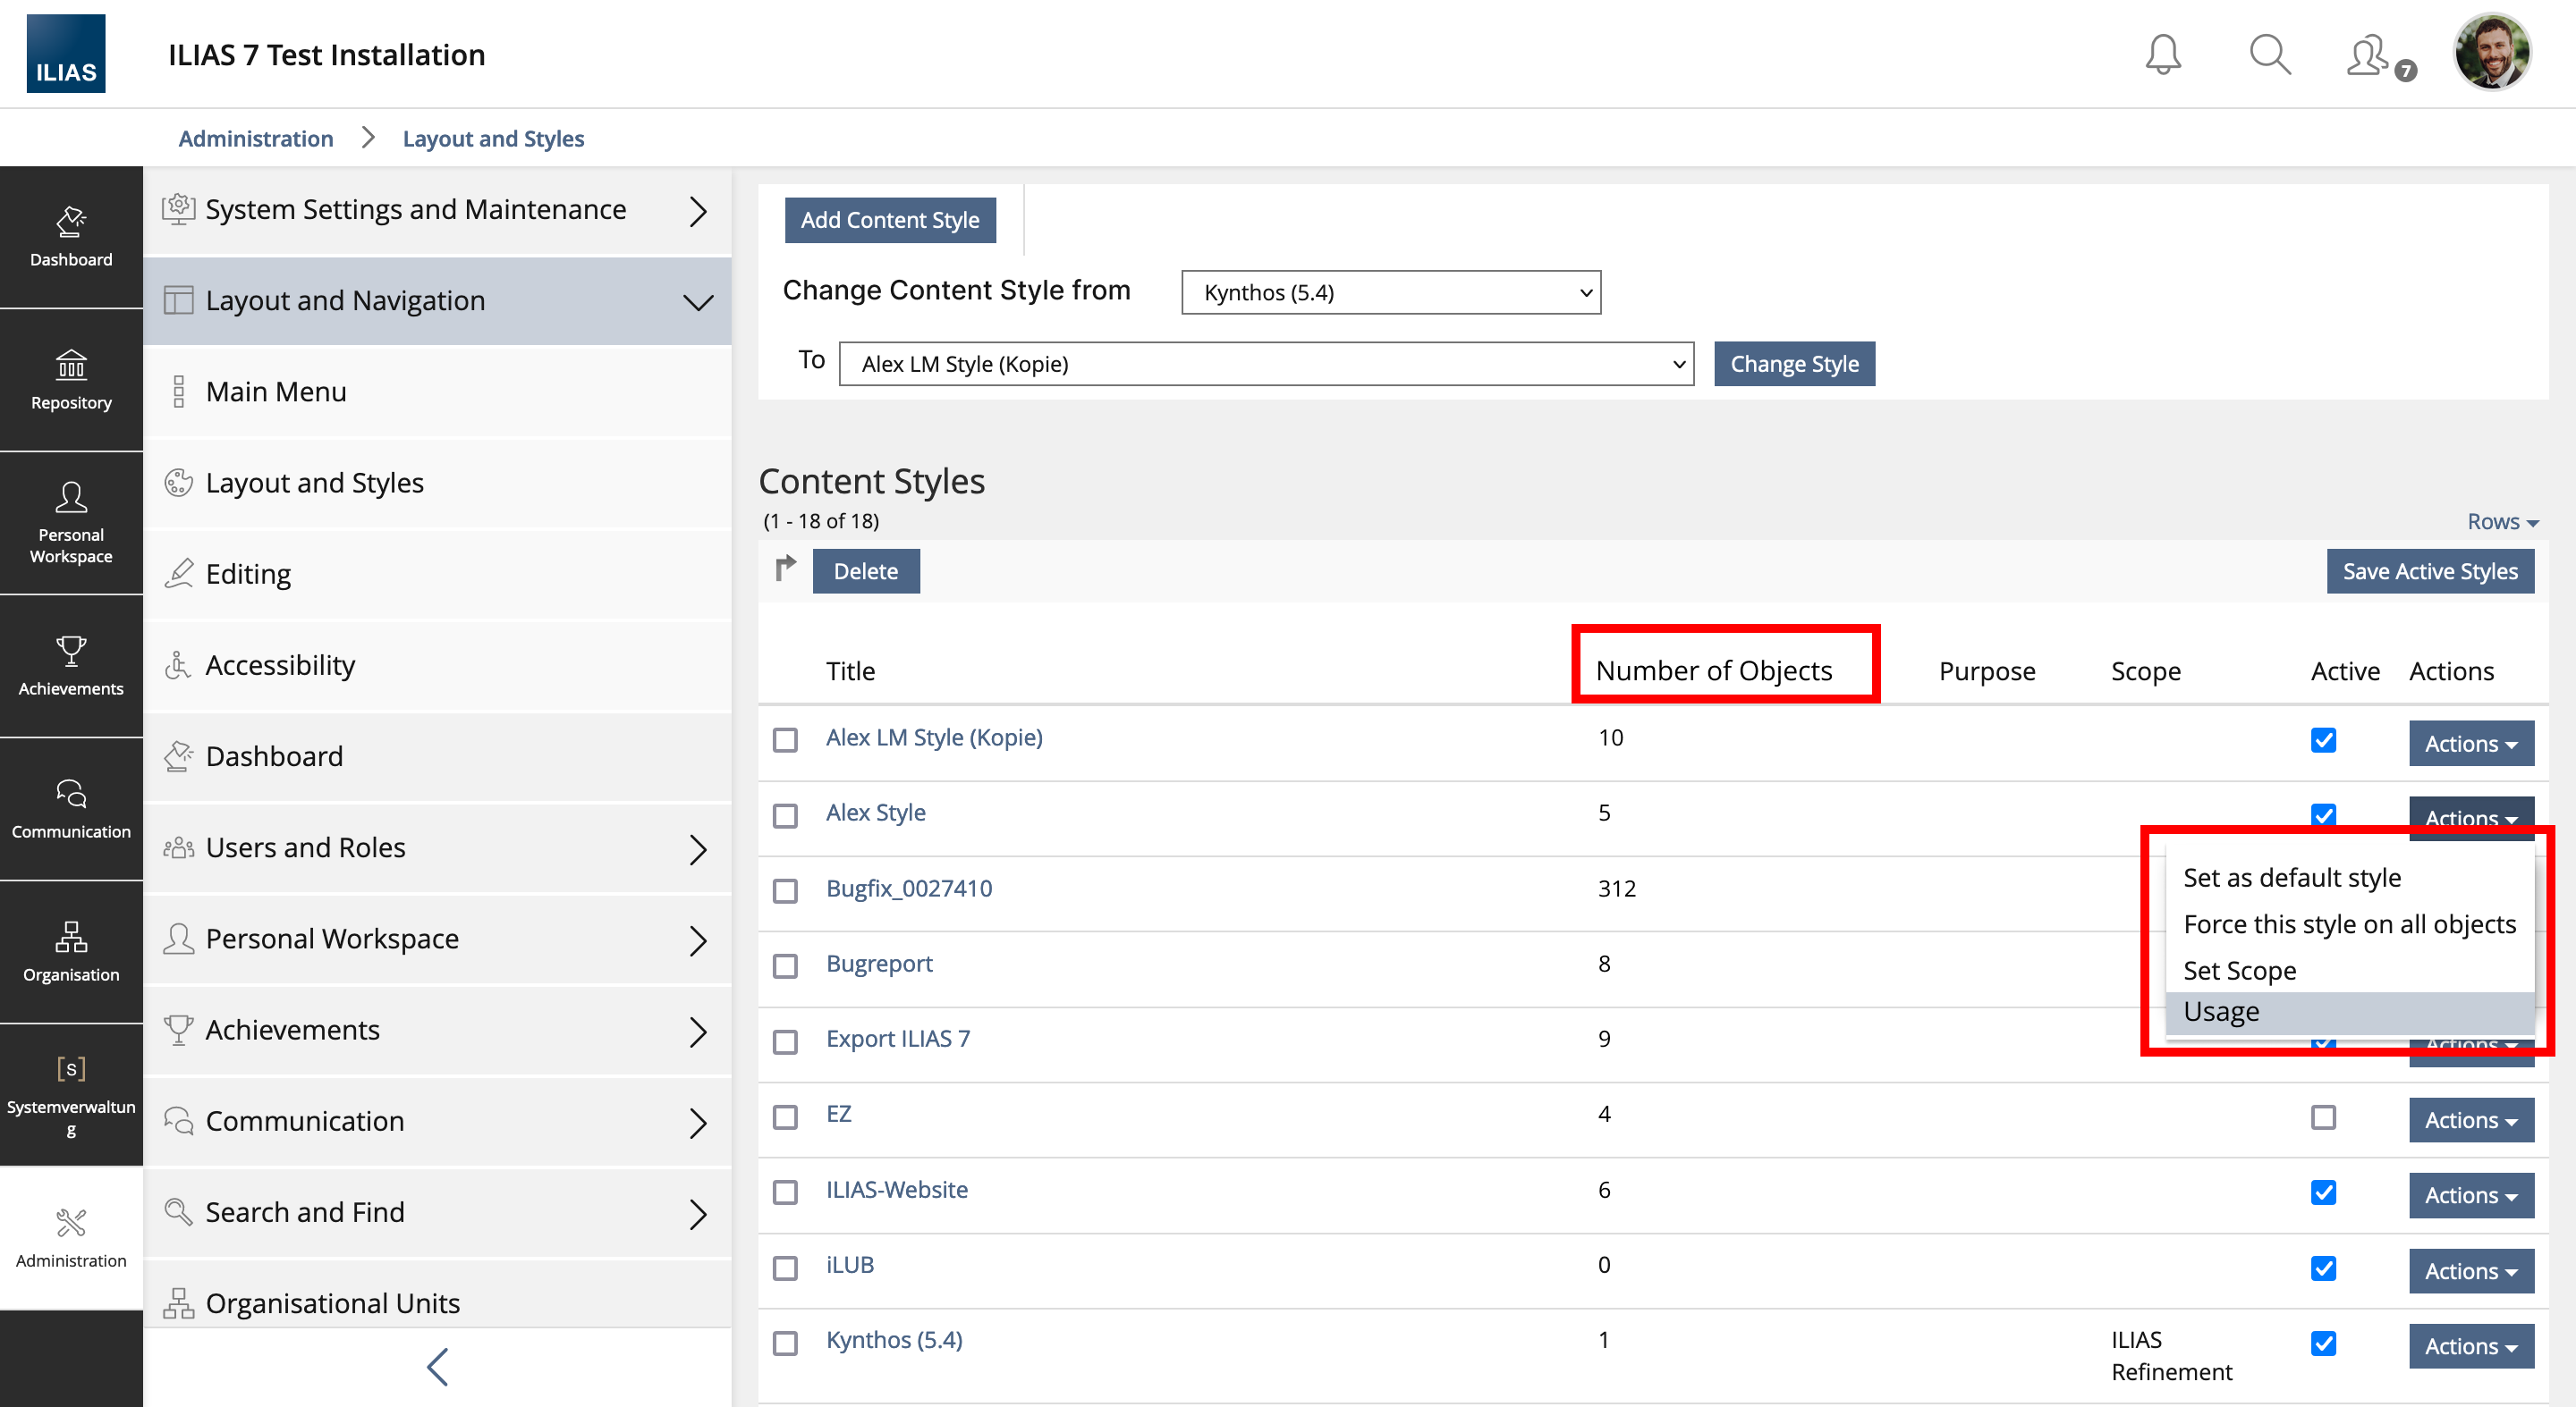Open the Kynthos (5.4) source style dropdown
This screenshot has height=1407, width=2576.
pyautogui.click(x=1390, y=293)
